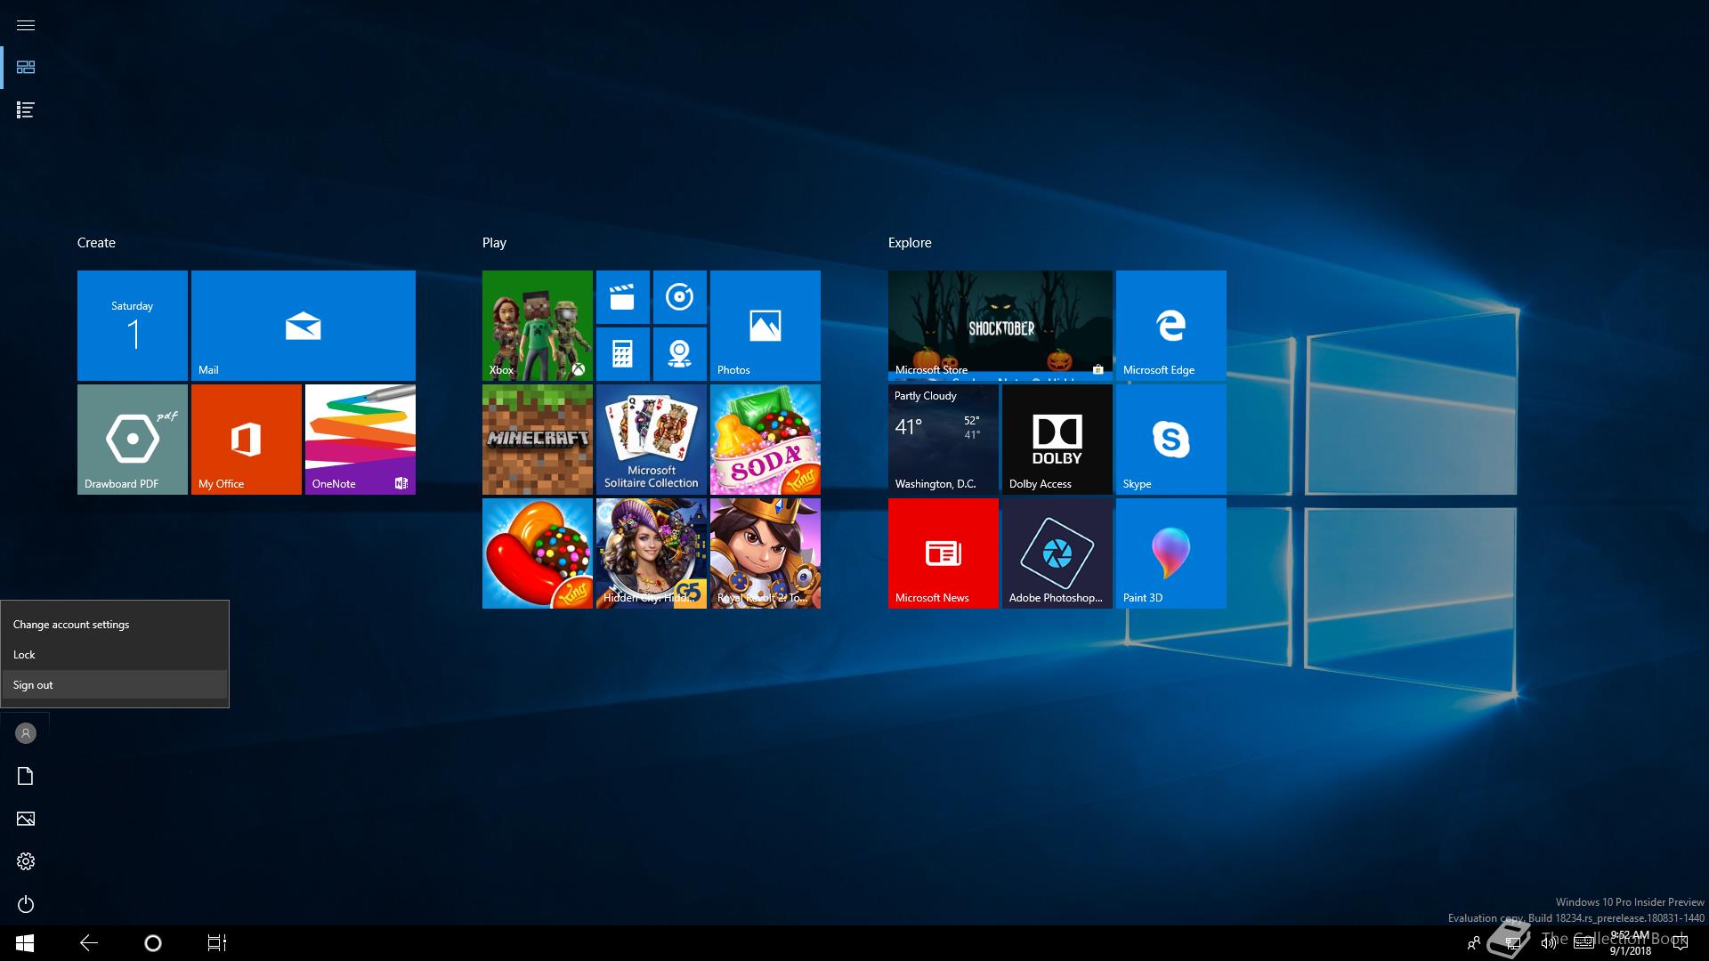Choose Lock from account menu
The height and width of the screenshot is (961, 1709).
tap(115, 655)
